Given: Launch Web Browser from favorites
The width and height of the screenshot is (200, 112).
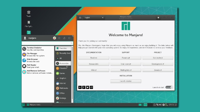Looking at the screenshot, I should pyautogui.click(x=38, y=60).
